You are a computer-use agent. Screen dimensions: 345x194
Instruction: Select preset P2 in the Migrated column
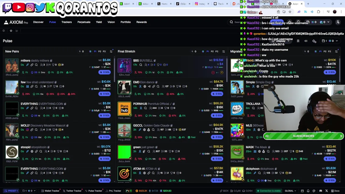coord(325,51)
